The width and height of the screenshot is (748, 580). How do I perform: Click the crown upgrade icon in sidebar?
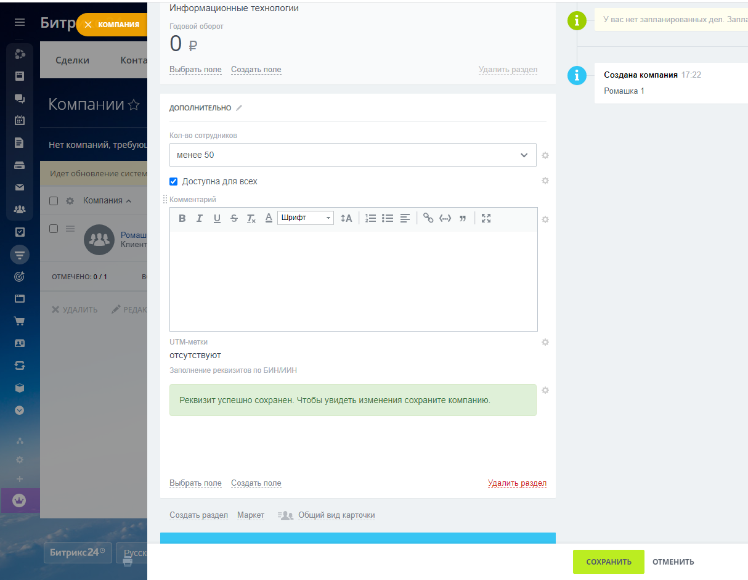(20, 500)
